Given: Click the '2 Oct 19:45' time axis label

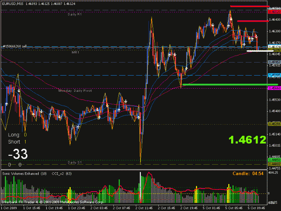Looking at the screenshot, I should (x=189, y=208).
